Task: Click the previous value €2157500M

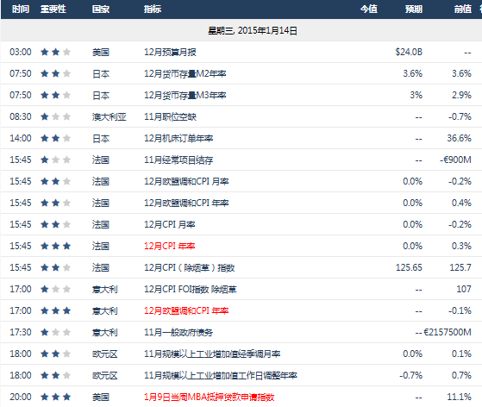Action: click(x=448, y=332)
